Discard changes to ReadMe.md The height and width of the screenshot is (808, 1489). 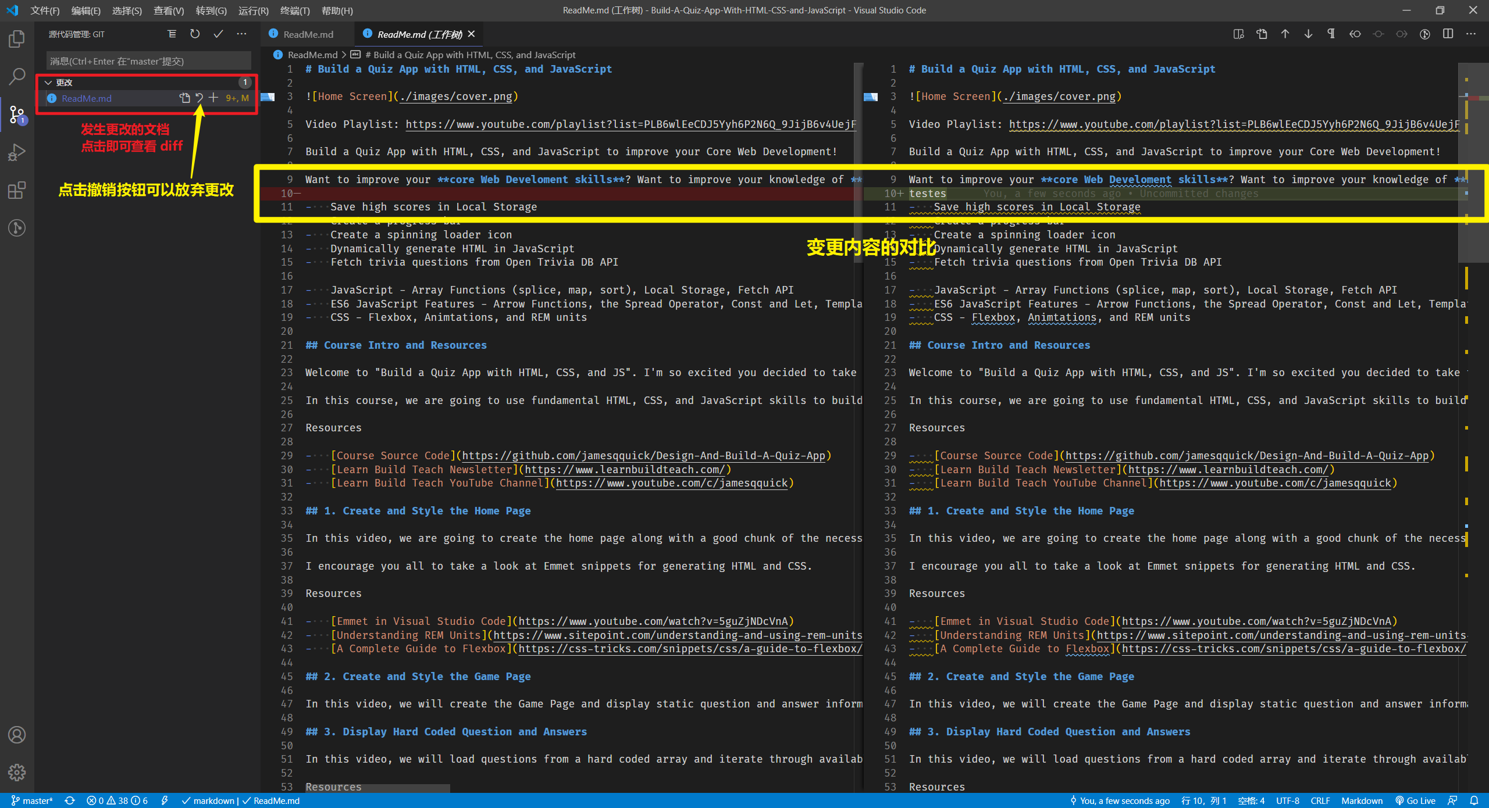coord(200,98)
